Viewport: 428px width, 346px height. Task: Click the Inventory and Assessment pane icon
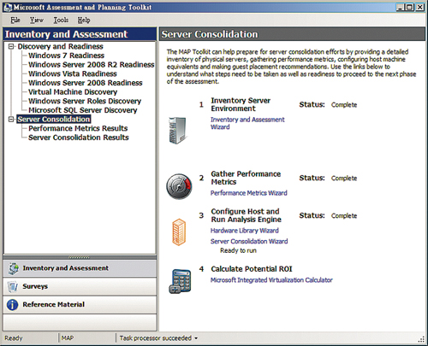[13, 268]
